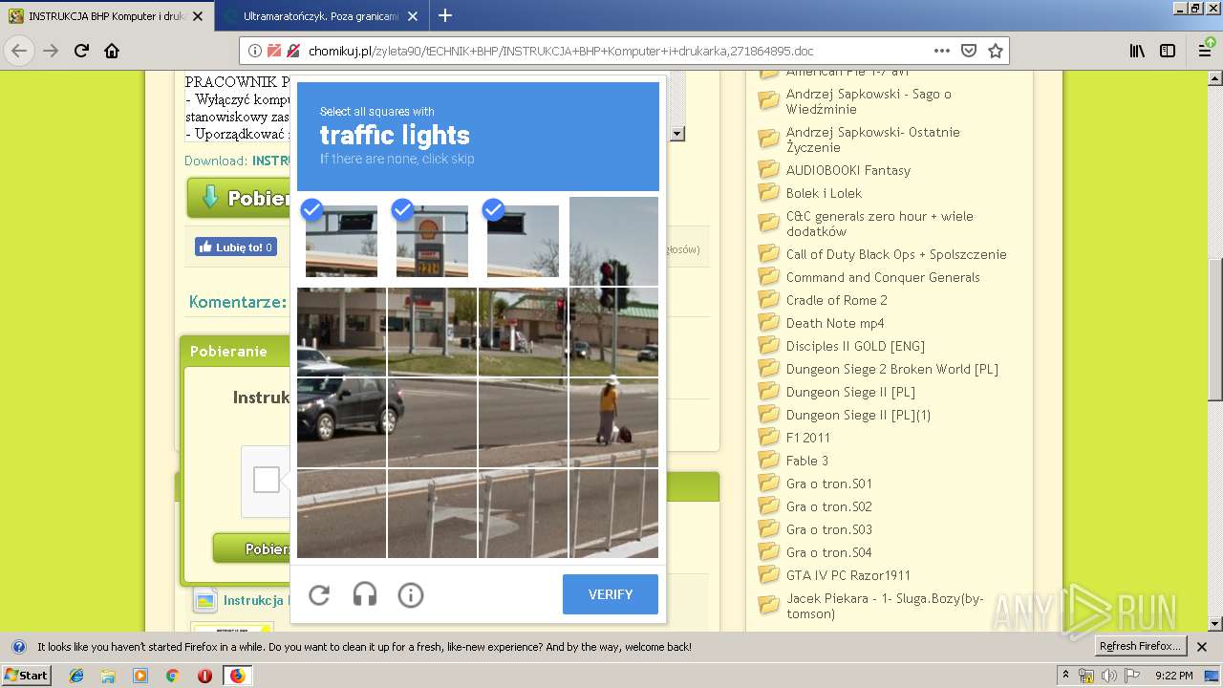Open a new browser tab

point(445,15)
